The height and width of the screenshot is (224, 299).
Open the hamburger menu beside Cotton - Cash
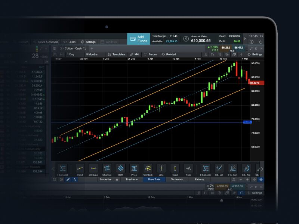[x=54, y=49]
